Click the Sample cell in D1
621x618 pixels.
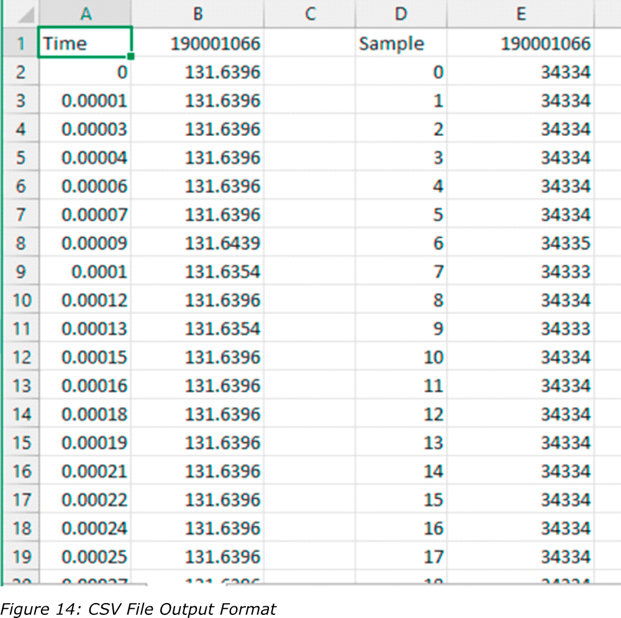pyautogui.click(x=401, y=43)
